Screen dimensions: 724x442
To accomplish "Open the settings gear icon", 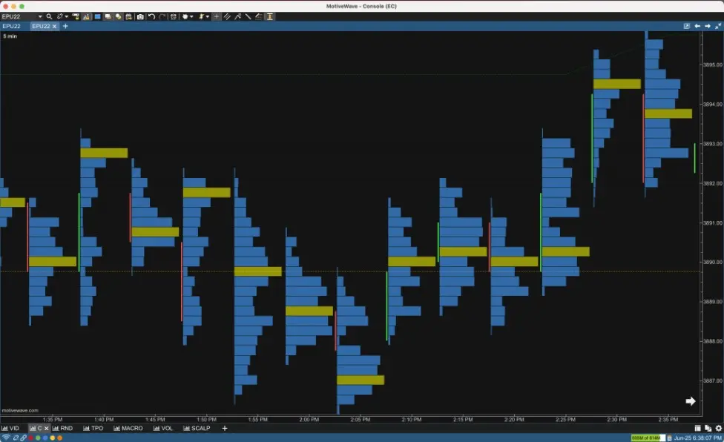I will coord(719,428).
